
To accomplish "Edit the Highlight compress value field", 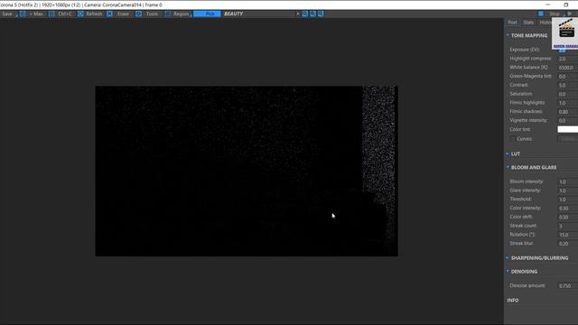I will (568, 59).
